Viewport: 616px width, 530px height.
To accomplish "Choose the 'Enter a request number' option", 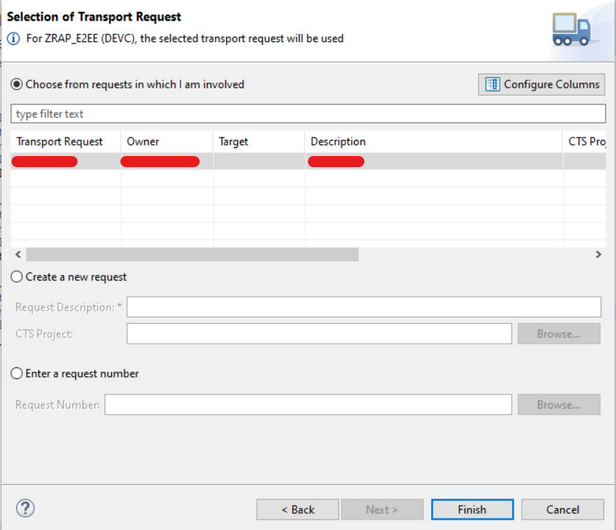I will point(17,374).
